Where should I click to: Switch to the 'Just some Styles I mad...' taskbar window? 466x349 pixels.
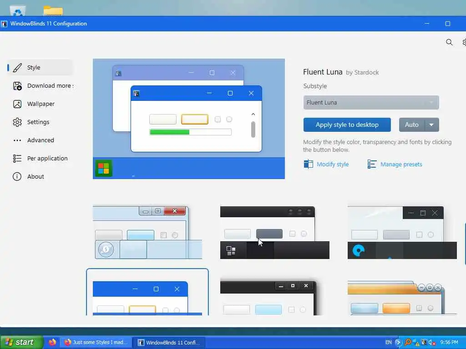[96, 342]
